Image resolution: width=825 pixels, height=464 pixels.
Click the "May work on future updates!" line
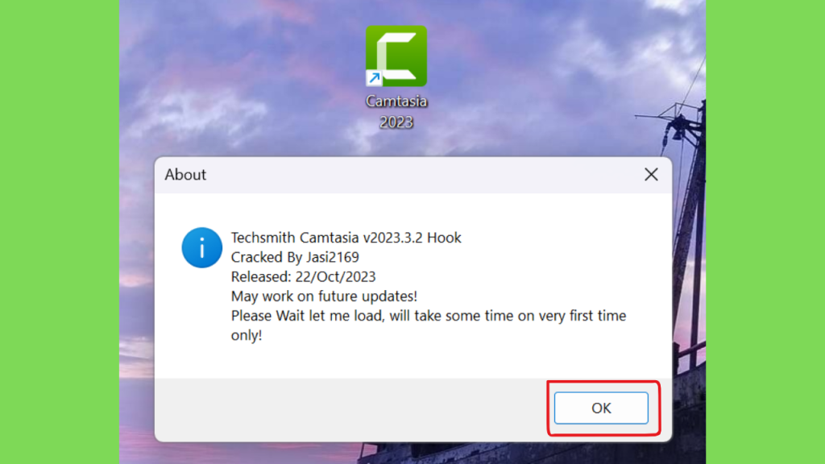[324, 296]
